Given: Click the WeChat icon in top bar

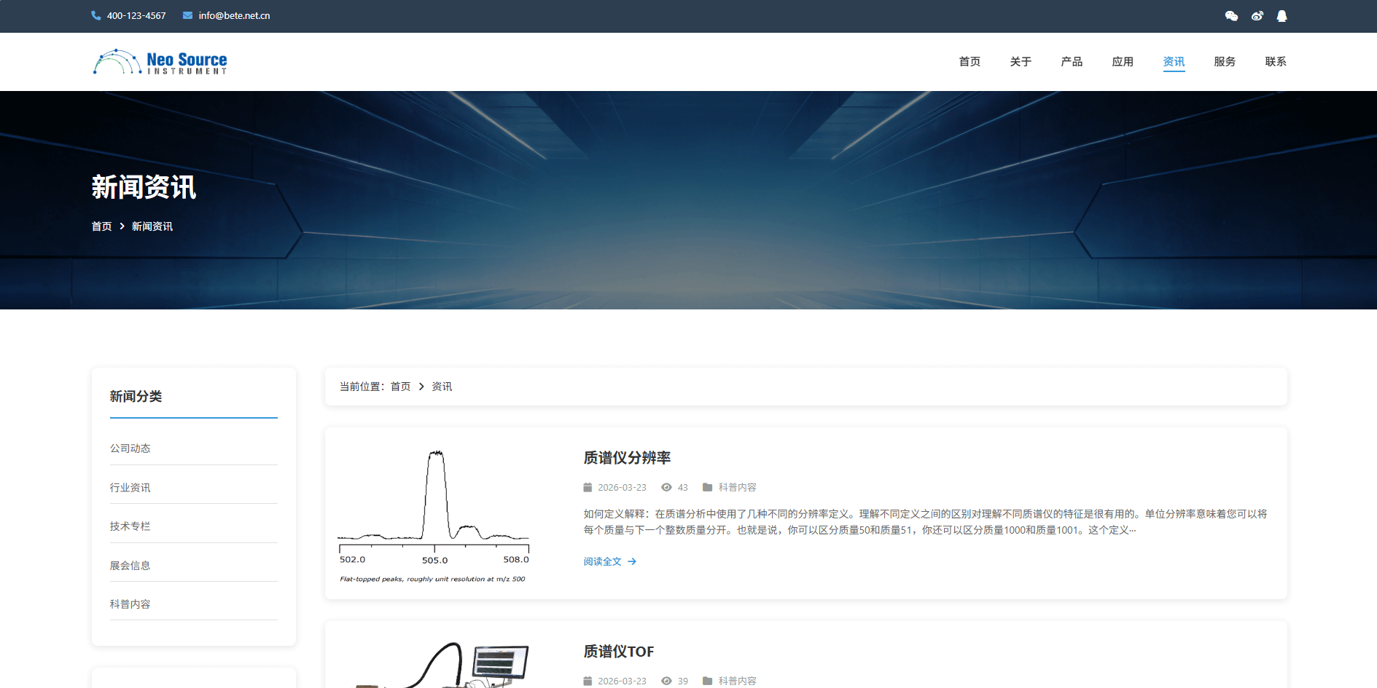Looking at the screenshot, I should click(x=1231, y=16).
